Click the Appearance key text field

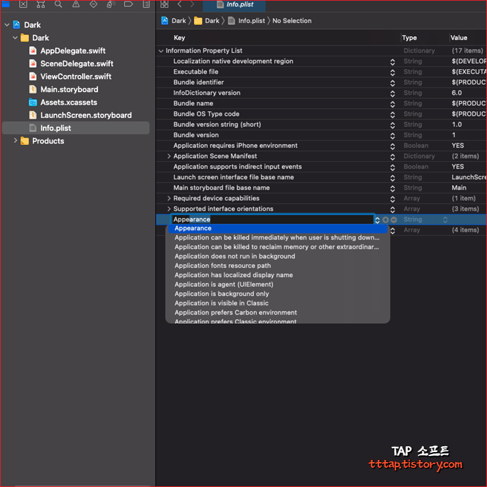click(x=272, y=219)
